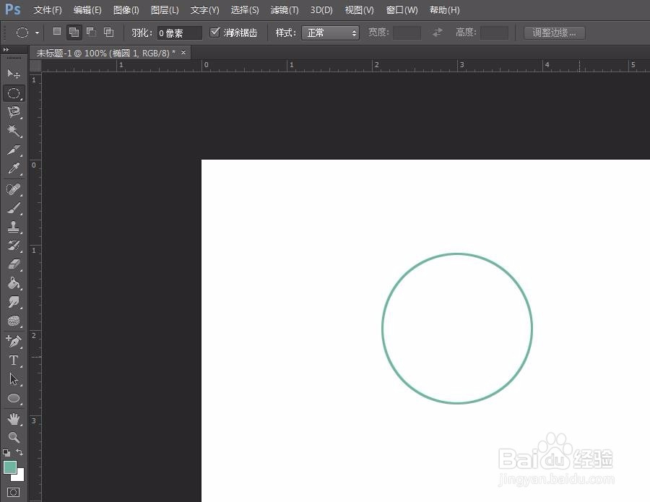The height and width of the screenshot is (502, 650).
Task: Swap foreground and background colors
Action: [x=19, y=452]
